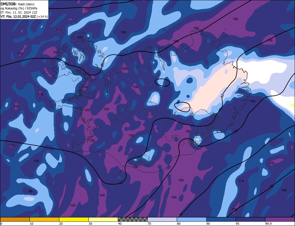Click the "10" legend tick label
Viewport: 295px width, 226px height.
(32, 224)
